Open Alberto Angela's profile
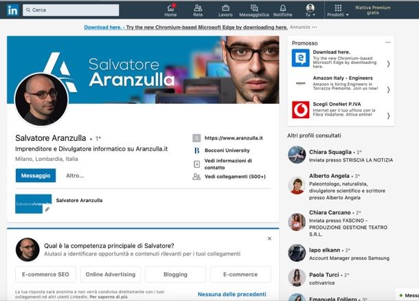The height and width of the screenshot is (301, 419). click(x=329, y=176)
